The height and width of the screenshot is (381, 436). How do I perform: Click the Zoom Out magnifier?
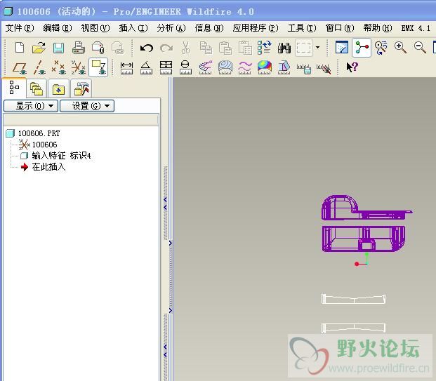pyautogui.click(x=420, y=48)
